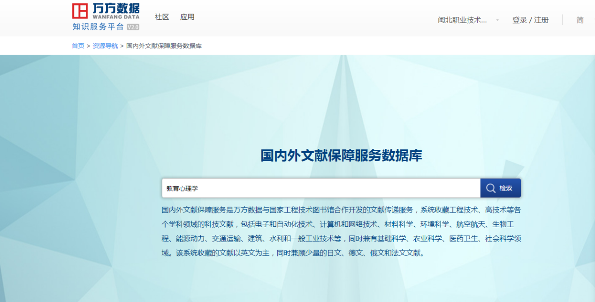This screenshot has width=595, height=302.
Task: Click the V2.0 version badge
Action: pyautogui.click(x=133, y=27)
